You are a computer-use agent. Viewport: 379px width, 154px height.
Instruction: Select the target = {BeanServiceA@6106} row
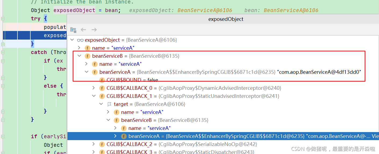[223, 104]
